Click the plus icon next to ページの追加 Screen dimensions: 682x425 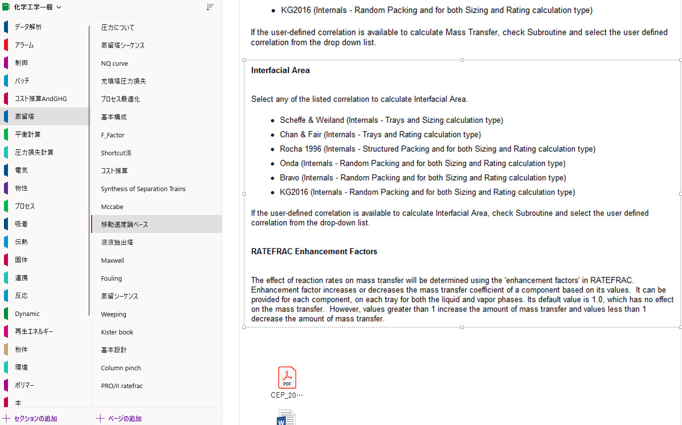101,419
